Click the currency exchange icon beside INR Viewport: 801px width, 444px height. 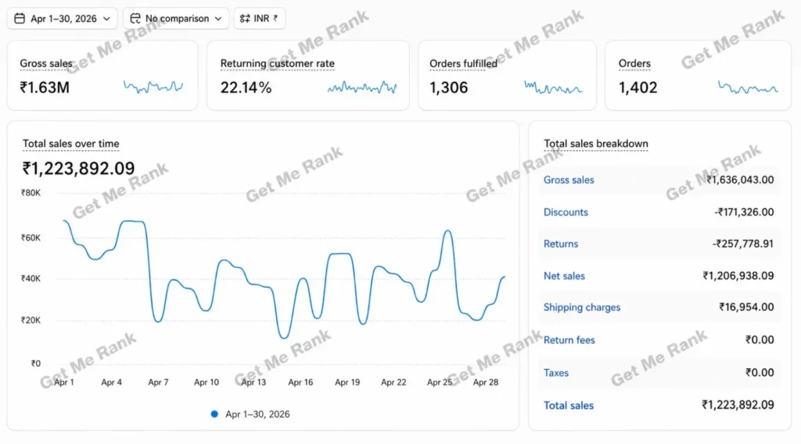tap(245, 19)
